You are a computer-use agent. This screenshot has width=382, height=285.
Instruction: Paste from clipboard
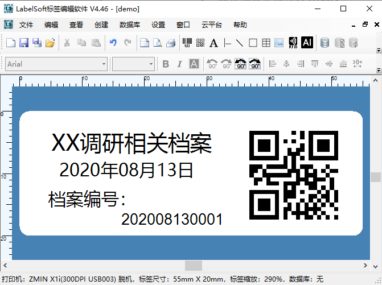tap(96, 43)
